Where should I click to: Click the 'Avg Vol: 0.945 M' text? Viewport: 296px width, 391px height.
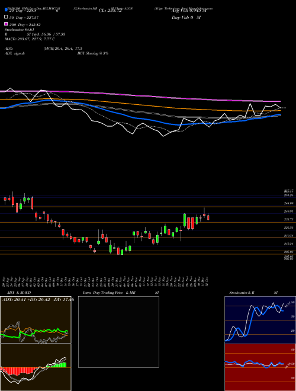pyautogui.click(x=189, y=11)
